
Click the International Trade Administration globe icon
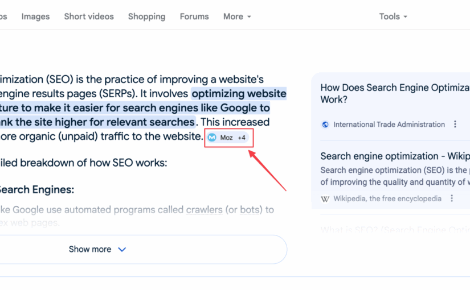click(325, 125)
